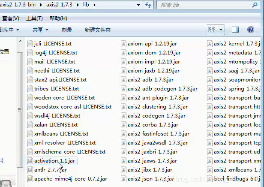Open the include in library dropdown

pyautogui.click(x=9, y=30)
